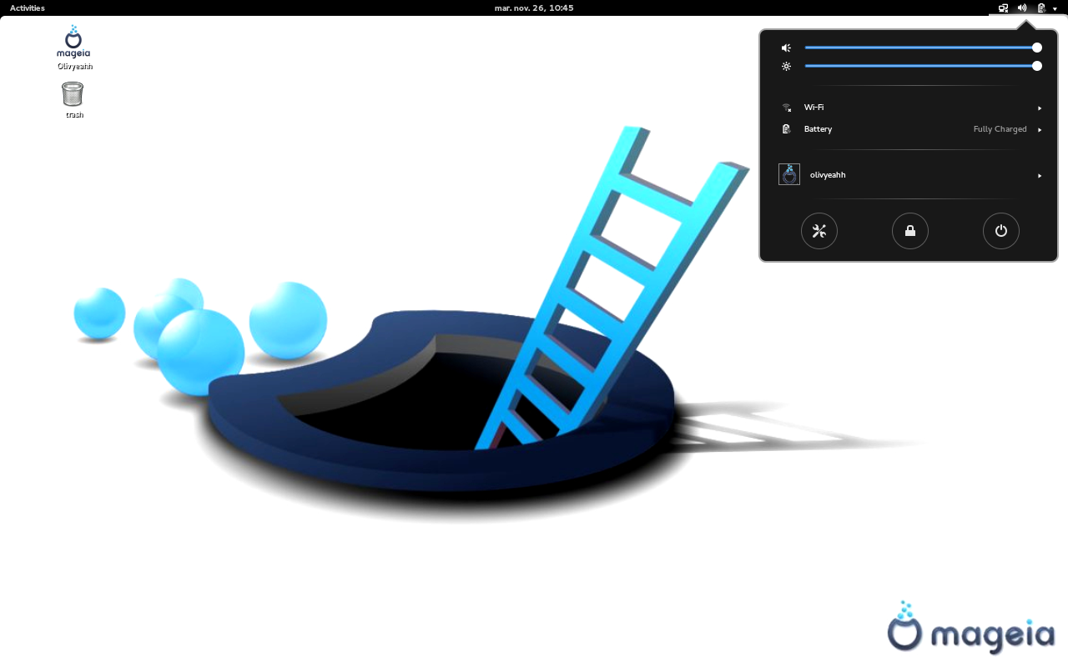Screen dimensions: 1068x667
Task: Open system settings with the tools button
Action: coord(819,231)
